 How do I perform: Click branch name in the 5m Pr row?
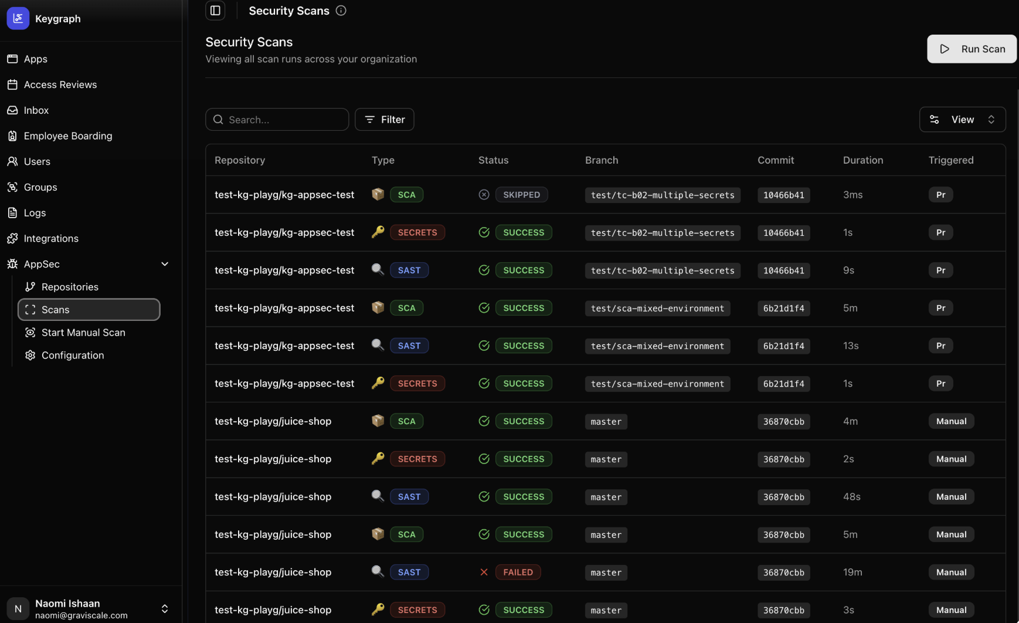[x=658, y=309]
